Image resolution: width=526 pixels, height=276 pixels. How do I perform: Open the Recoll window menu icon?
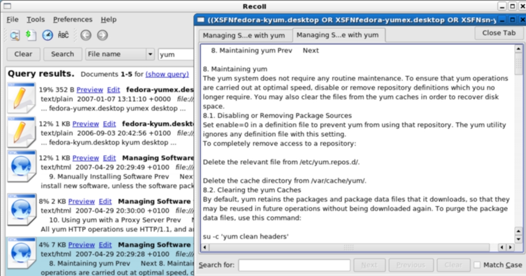click(7, 6)
